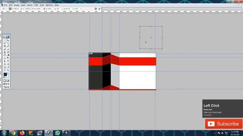Click the rotation angle field
The width and height of the screenshot is (243, 136).
[x=59, y=9]
